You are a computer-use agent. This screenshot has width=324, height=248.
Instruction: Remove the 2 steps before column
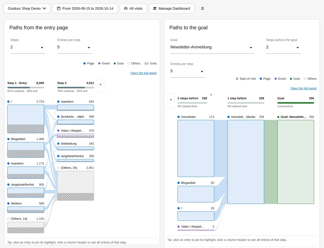211,95
